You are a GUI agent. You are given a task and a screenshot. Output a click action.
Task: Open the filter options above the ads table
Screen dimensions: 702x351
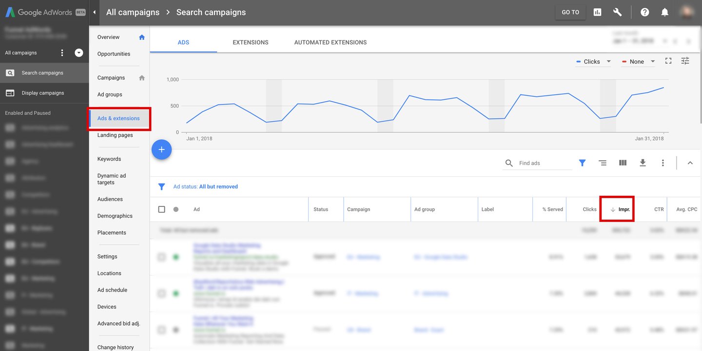click(582, 163)
